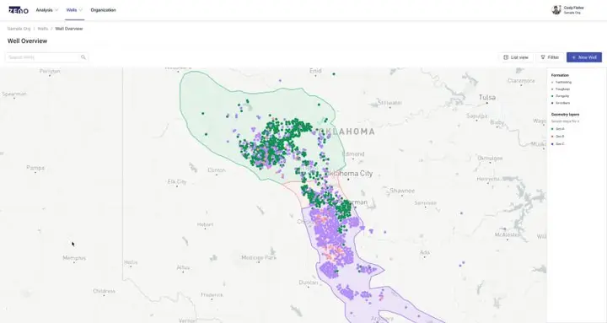Image resolution: width=607 pixels, height=323 pixels.
Task: Click the Enid map label
Action: coord(315,71)
